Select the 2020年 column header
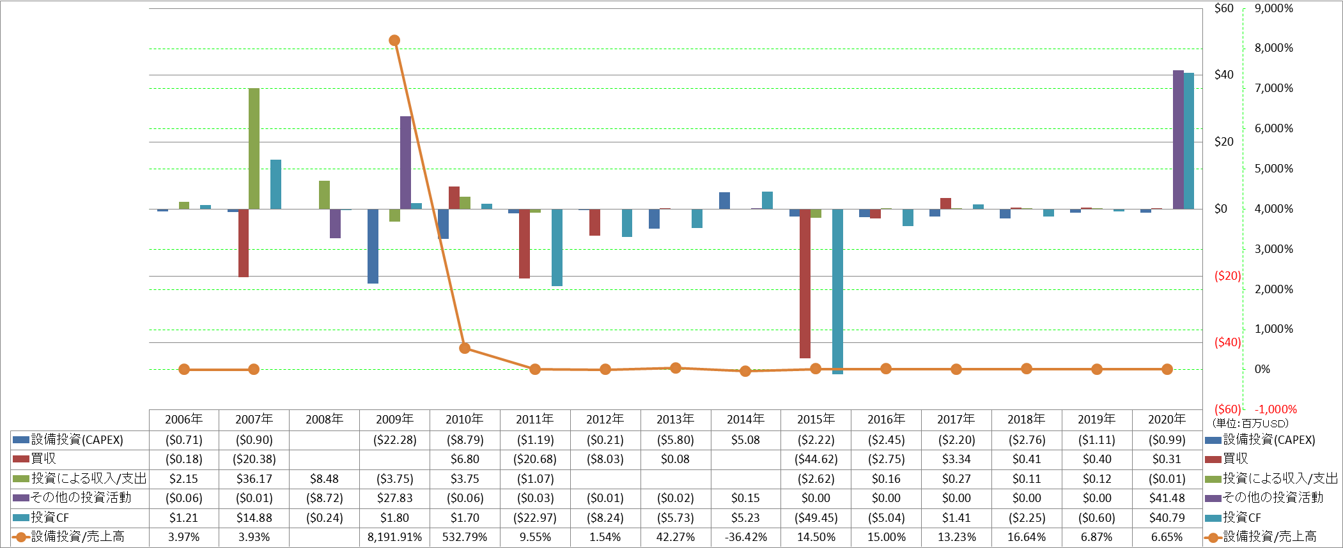1343x548 pixels. [x=1167, y=420]
